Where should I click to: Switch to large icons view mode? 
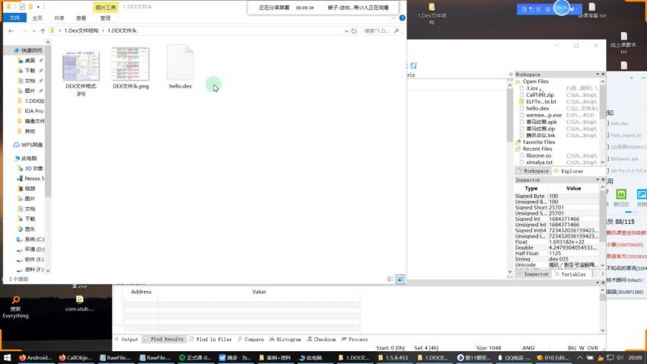[400, 279]
